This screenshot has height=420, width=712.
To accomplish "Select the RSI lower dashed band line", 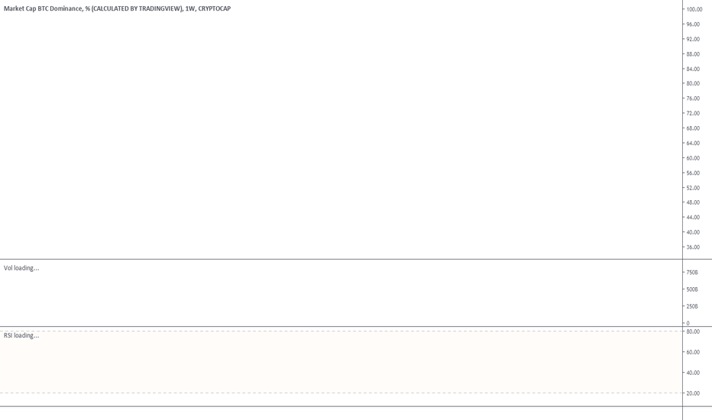I will (x=341, y=393).
